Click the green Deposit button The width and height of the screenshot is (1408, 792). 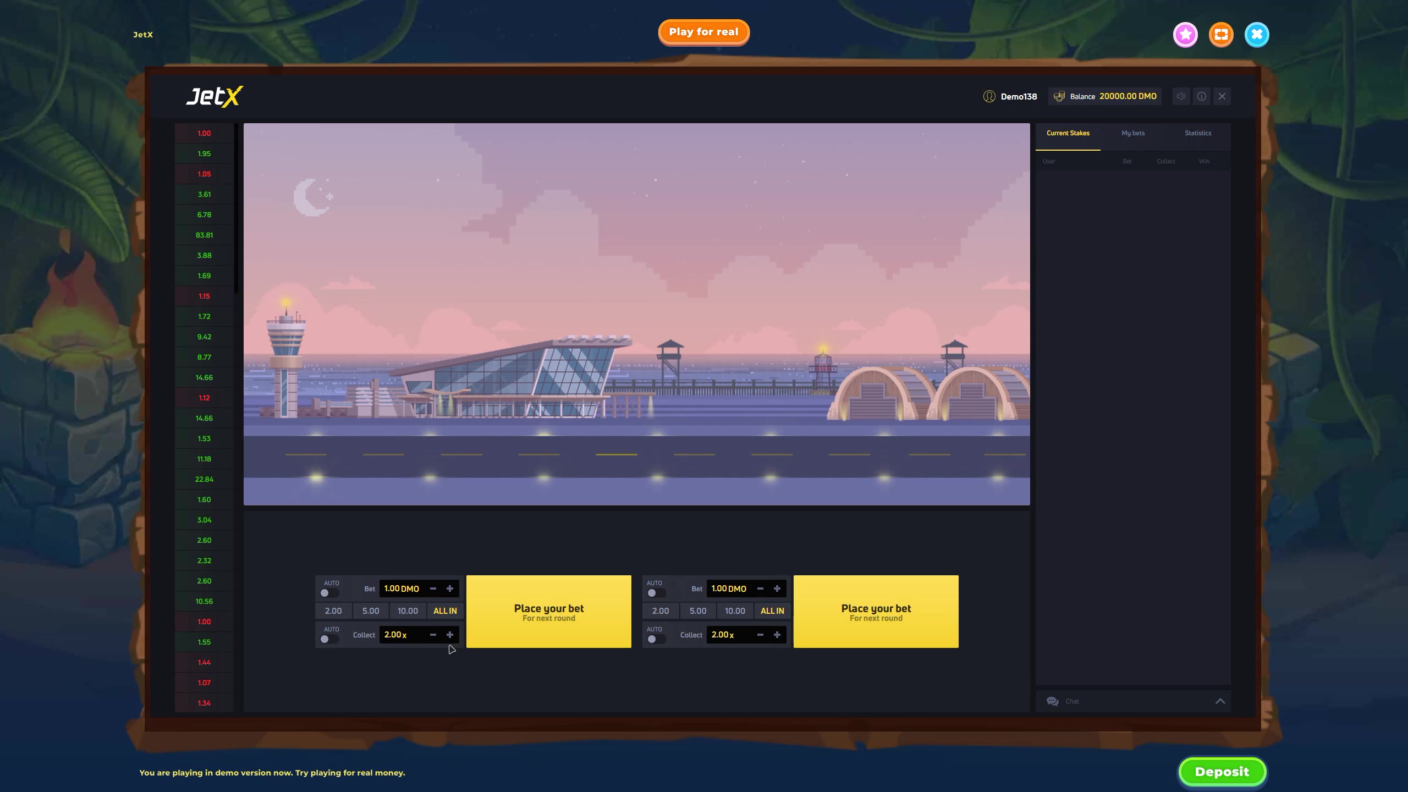pos(1222,772)
